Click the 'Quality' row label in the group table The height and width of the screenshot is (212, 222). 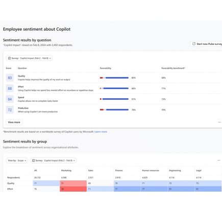(11, 183)
